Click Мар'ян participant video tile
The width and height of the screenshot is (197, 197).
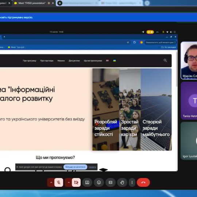(x=189, y=61)
